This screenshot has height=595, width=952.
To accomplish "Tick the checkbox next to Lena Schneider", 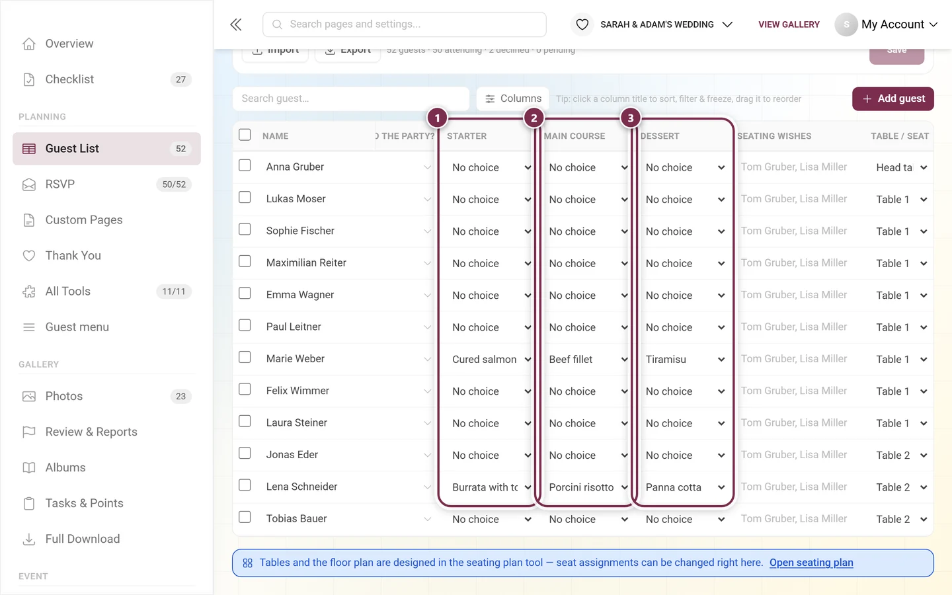I will tap(245, 485).
